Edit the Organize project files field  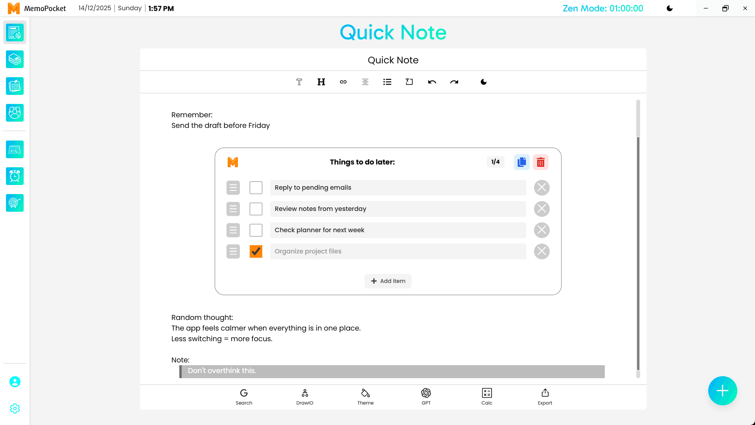click(398, 251)
